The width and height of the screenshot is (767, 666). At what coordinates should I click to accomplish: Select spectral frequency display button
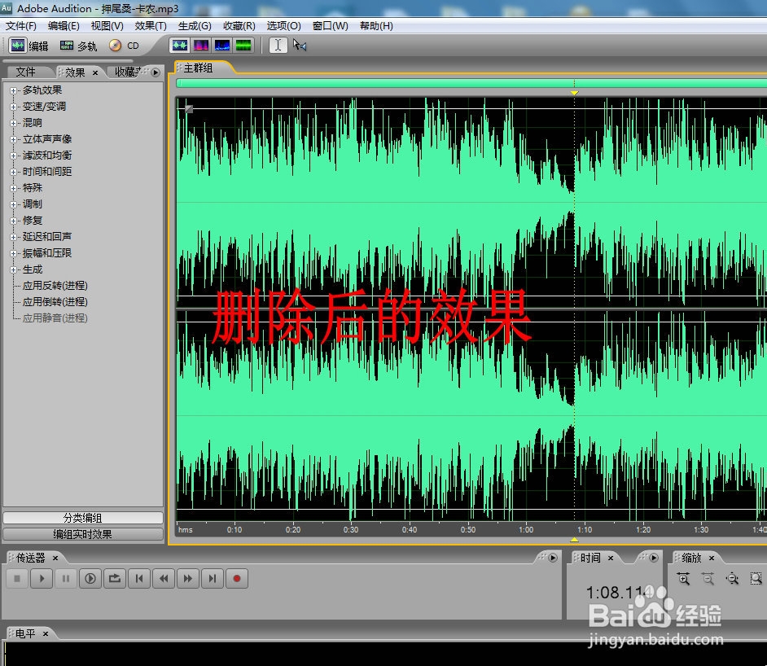click(201, 46)
